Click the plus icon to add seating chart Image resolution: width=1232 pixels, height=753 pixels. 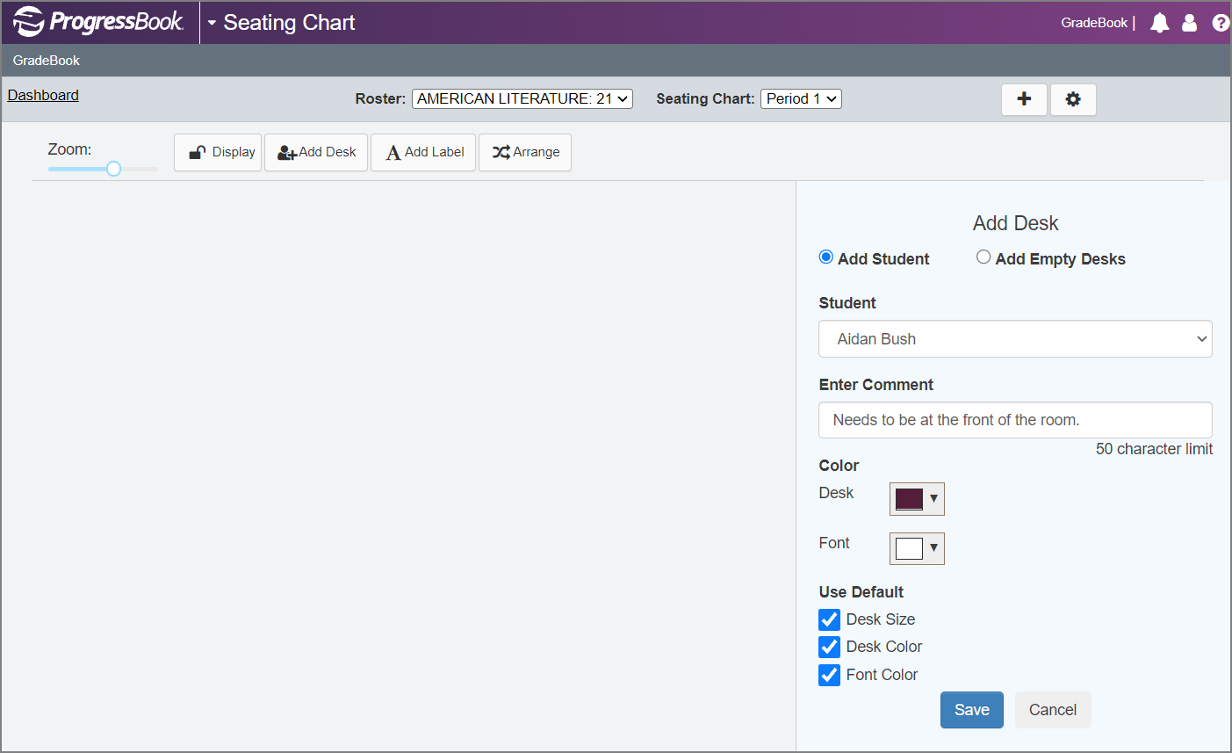point(1024,99)
